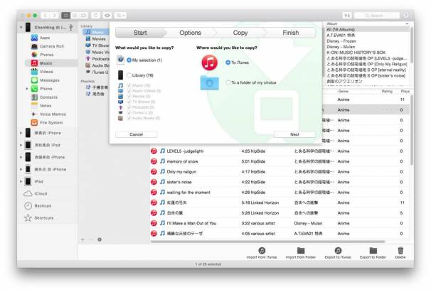Toggle the TV Shows checkbox in dialog

click(x=129, y=102)
